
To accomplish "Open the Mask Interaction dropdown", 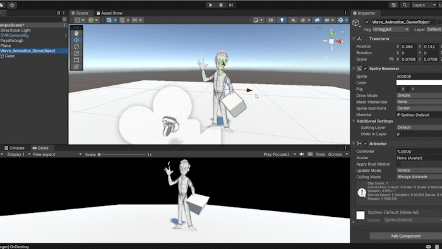I will (419, 102).
